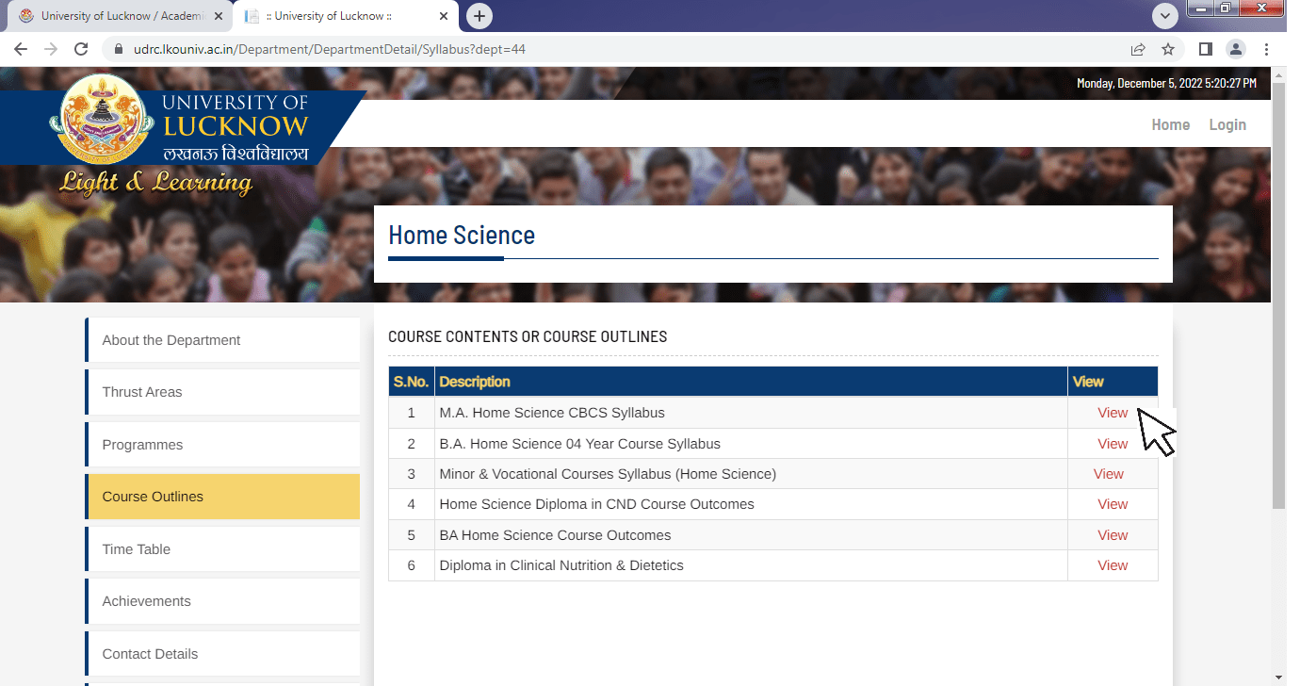Bookmark this page with the star icon
The image size is (1300, 686).
1168,48
